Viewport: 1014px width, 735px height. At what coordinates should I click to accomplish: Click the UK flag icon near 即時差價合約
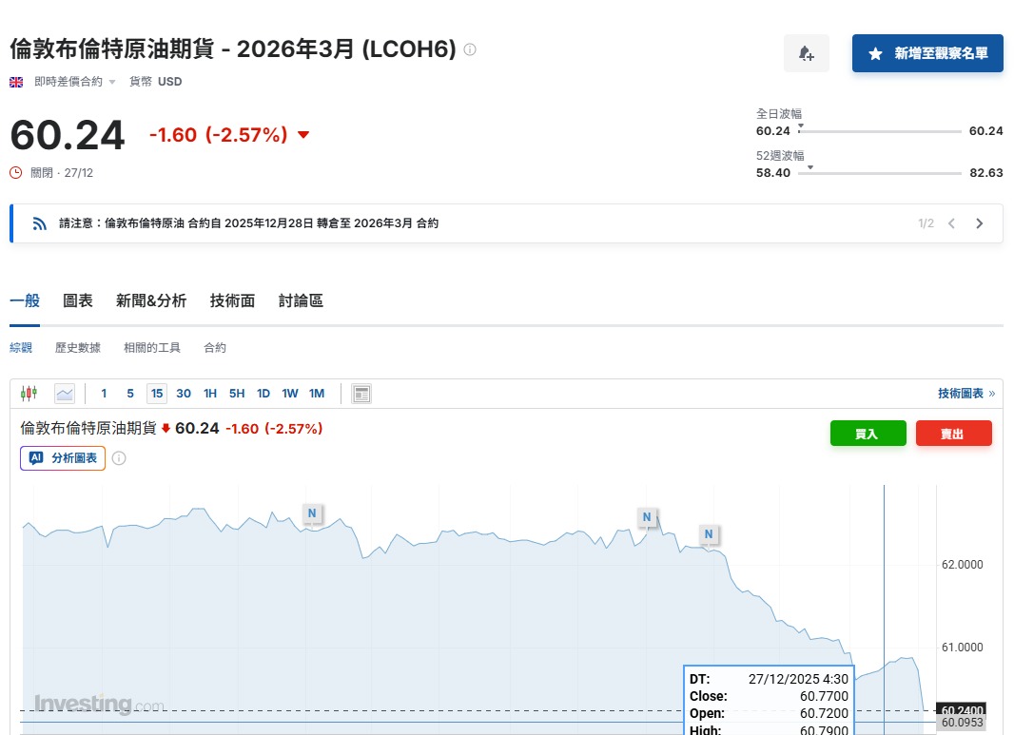pos(16,82)
